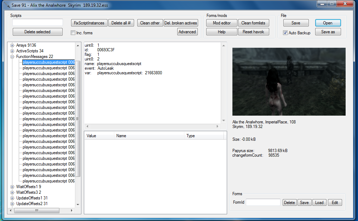Uncheck the Auto Backup checkbox
Image resolution: width=358 pixels, height=221 pixels.
(x=285, y=33)
